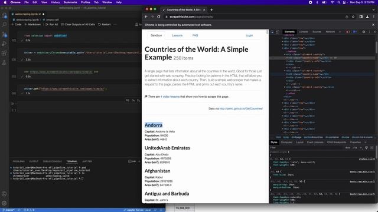378x212 pixels.
Task: Click FAQ tab on webpage
Action: [195, 35]
